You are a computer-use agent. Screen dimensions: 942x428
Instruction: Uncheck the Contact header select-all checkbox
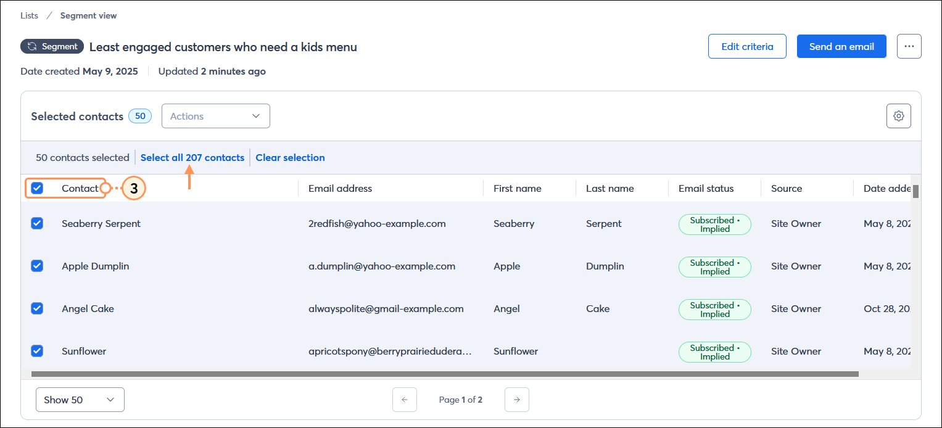(x=37, y=188)
